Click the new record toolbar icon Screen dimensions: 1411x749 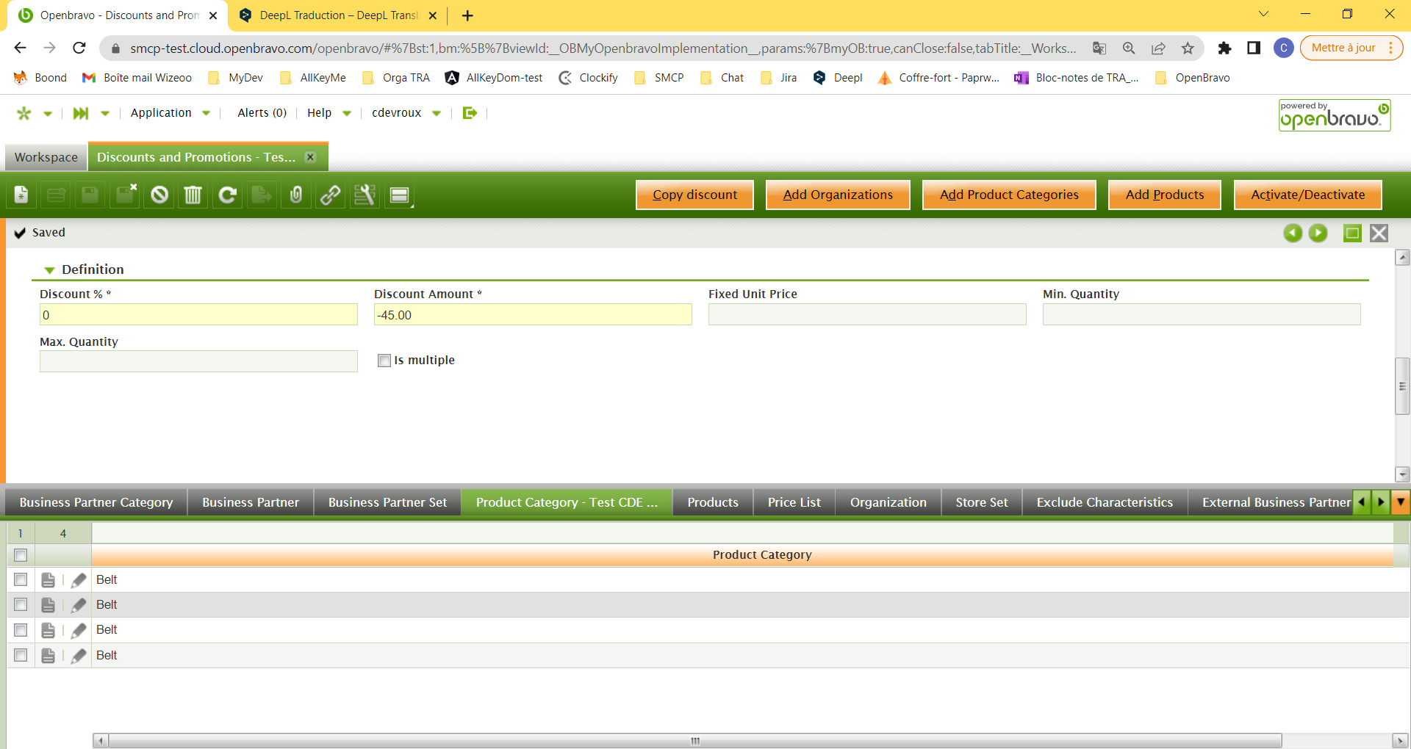(21, 195)
